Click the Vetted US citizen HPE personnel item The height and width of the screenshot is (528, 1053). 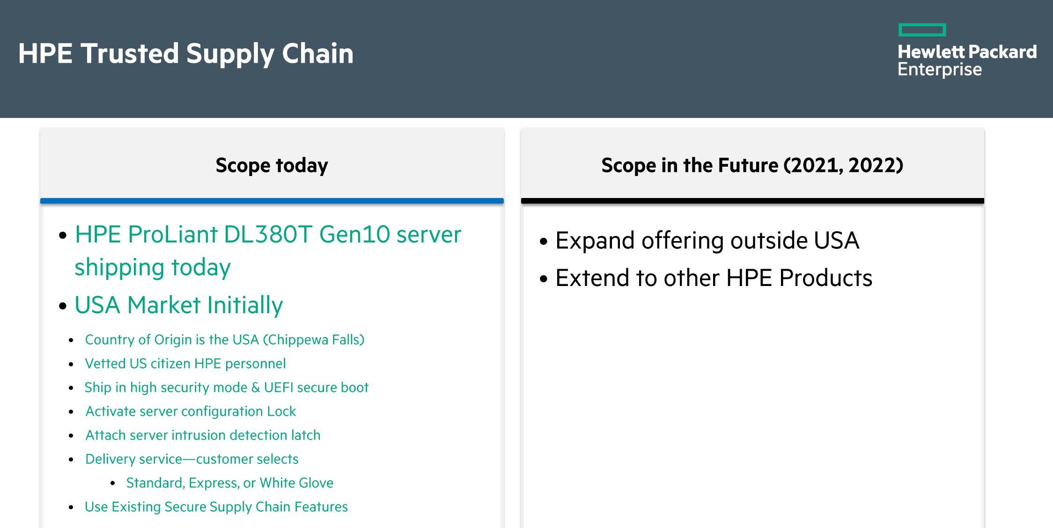tap(185, 363)
